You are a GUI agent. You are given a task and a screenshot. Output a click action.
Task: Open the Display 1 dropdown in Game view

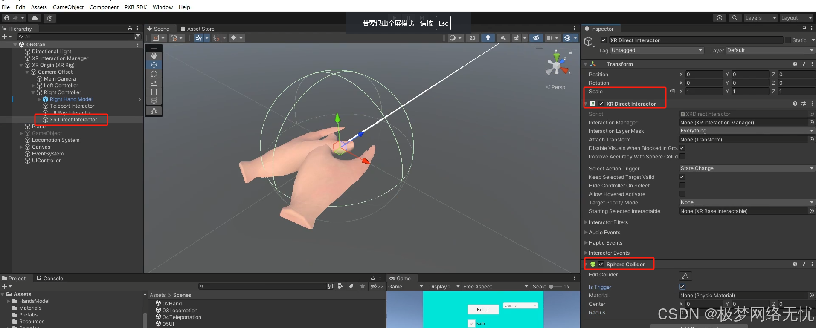pos(444,287)
